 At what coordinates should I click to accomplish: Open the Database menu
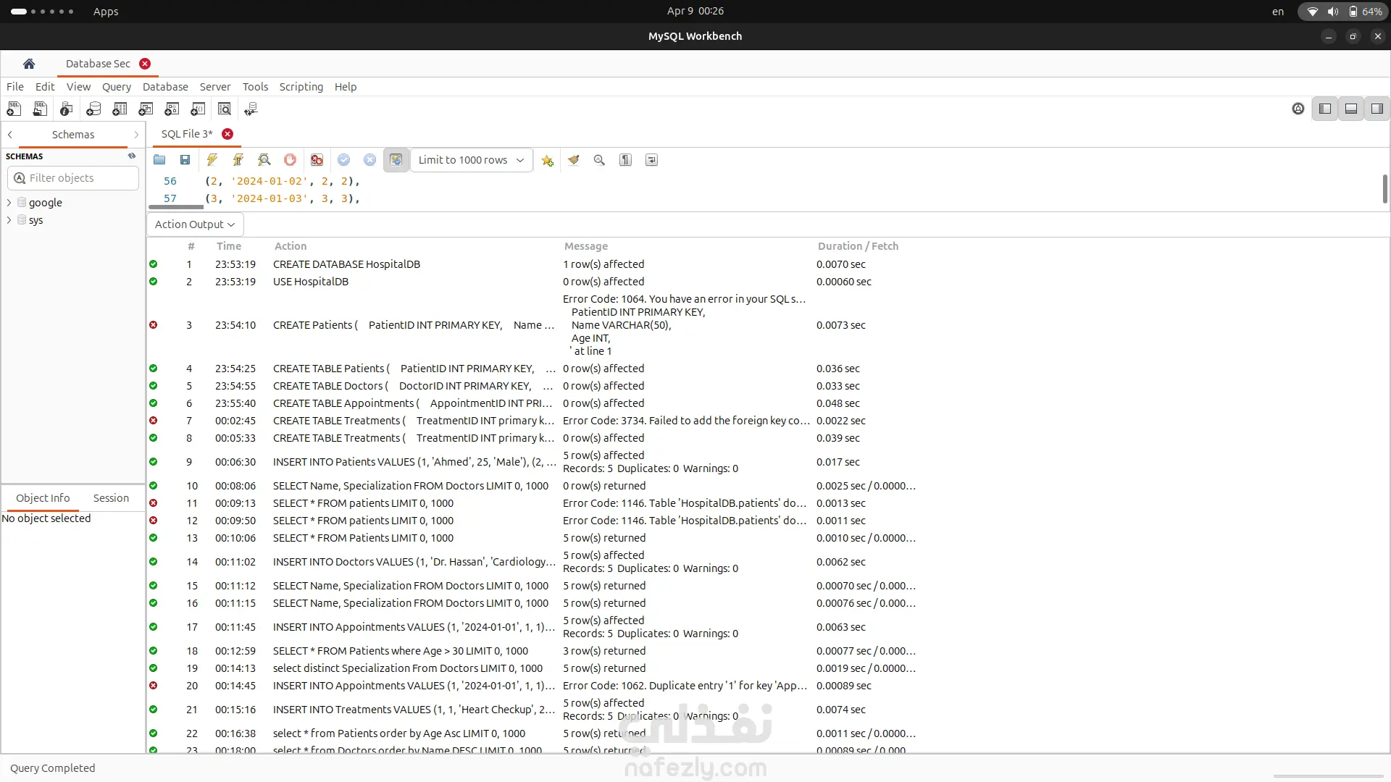(x=165, y=87)
